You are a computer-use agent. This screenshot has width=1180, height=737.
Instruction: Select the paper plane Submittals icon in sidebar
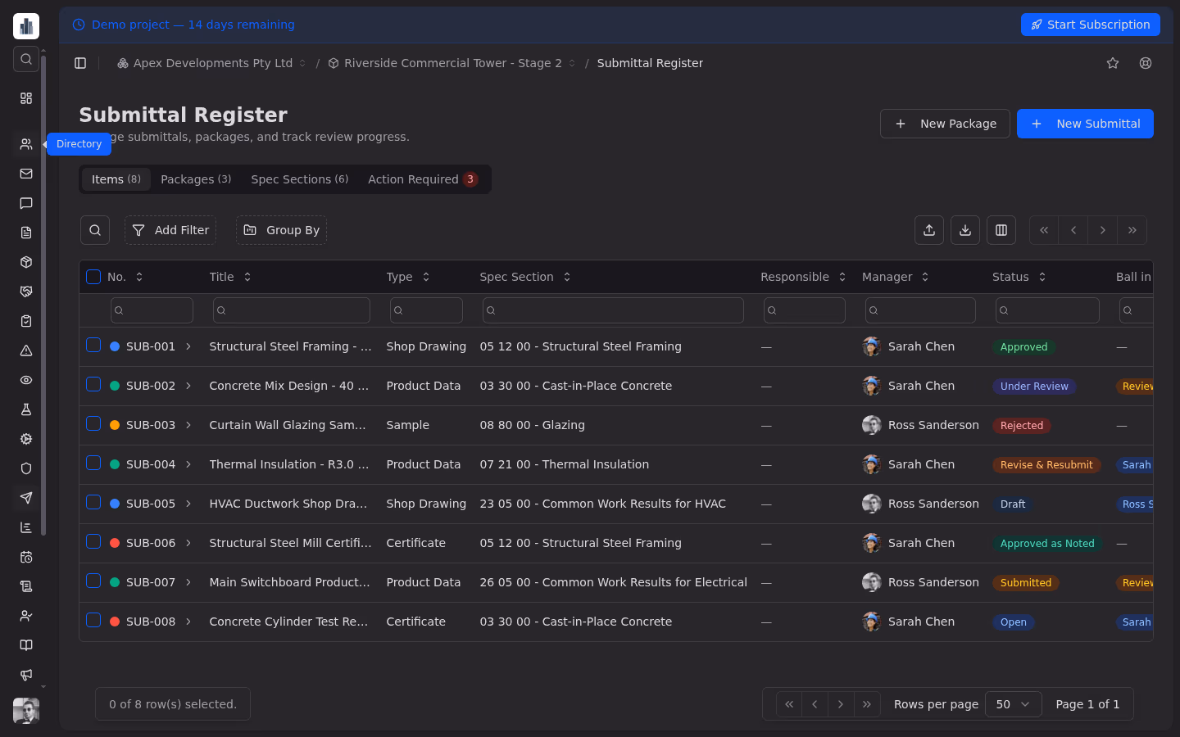pos(25,498)
